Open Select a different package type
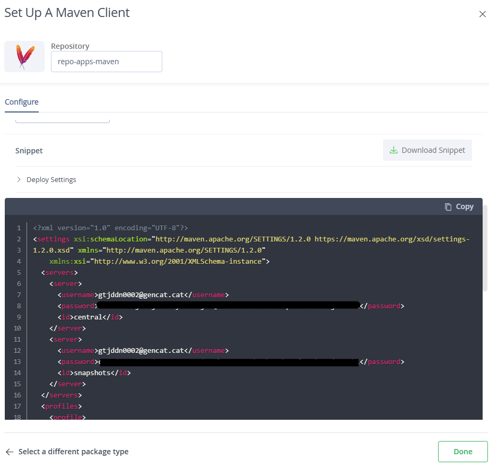The image size is (489, 467). tap(73, 451)
